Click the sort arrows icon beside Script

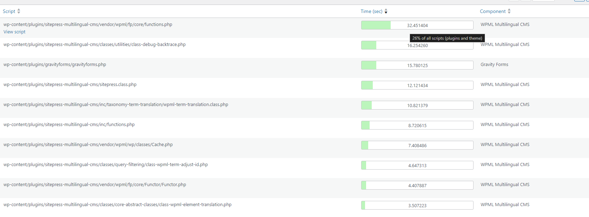coord(19,11)
